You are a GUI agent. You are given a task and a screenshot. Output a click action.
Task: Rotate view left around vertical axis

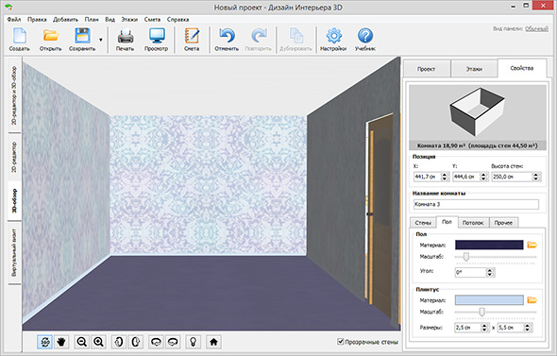pyautogui.click(x=119, y=342)
